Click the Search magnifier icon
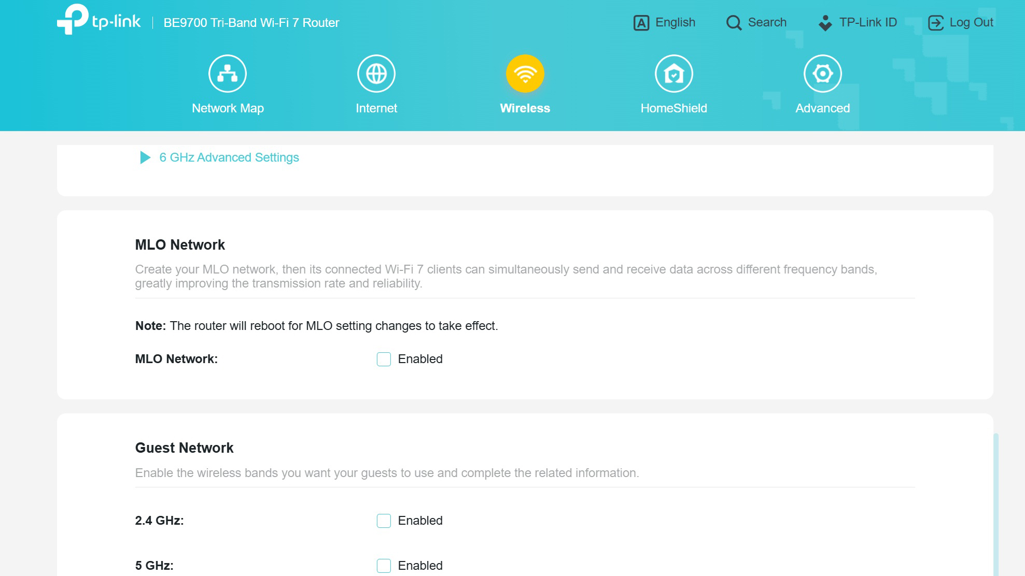This screenshot has width=1025, height=576. pyautogui.click(x=734, y=23)
